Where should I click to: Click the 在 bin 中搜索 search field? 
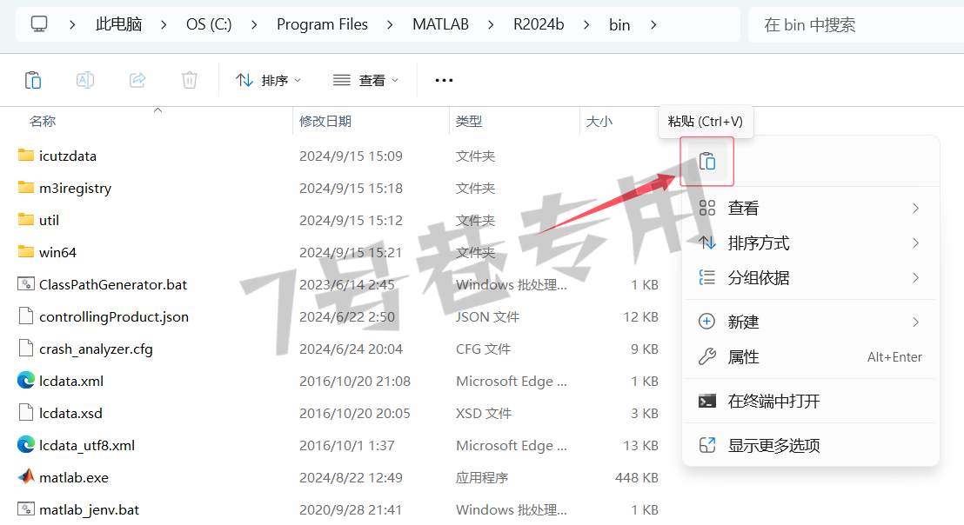856,24
